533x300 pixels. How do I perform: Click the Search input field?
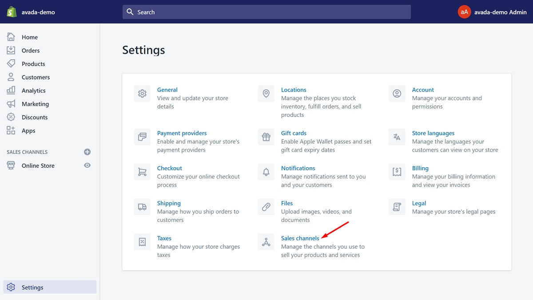pyautogui.click(x=266, y=12)
